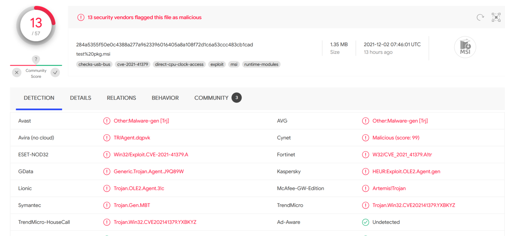Click the warning icon in ESET-NOD32 row
This screenshot has width=505, height=236.
coord(107,155)
